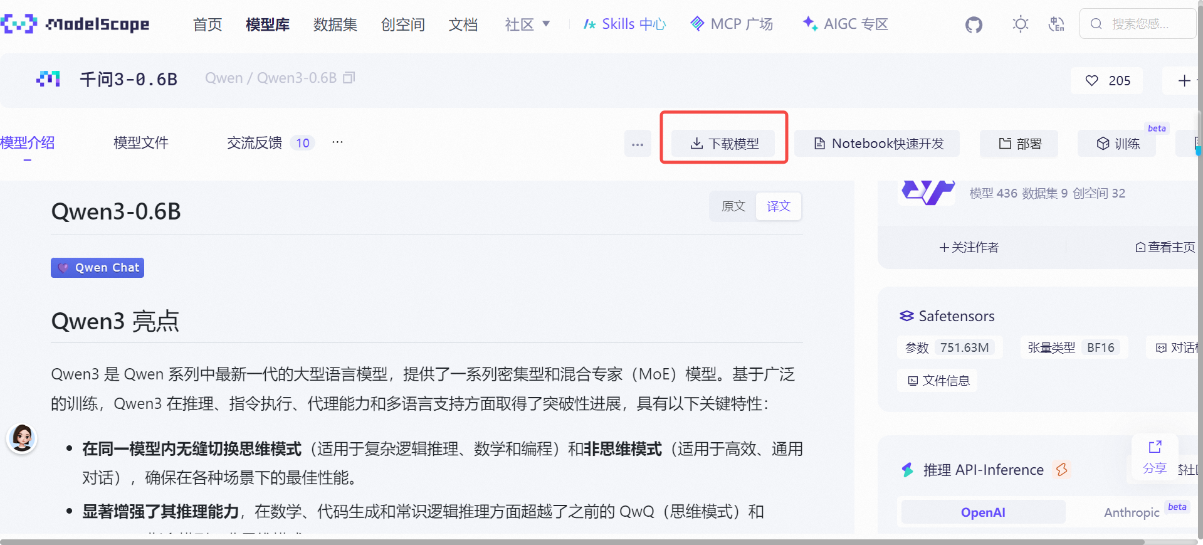Open the Qwen Chat badge
Image resolution: width=1203 pixels, height=545 pixels.
pyautogui.click(x=97, y=268)
